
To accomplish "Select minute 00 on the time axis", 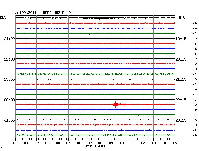I will 16,143.
